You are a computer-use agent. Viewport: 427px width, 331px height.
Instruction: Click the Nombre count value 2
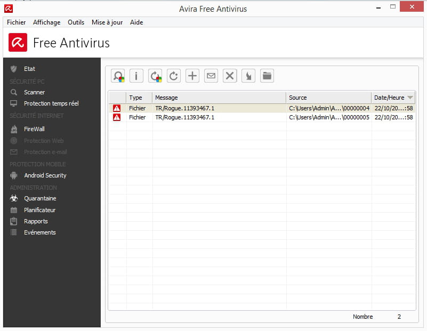(399, 317)
